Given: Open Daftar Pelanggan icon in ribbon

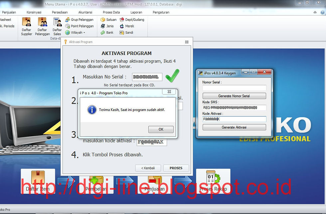Looking at the screenshot, I should coord(42,27).
